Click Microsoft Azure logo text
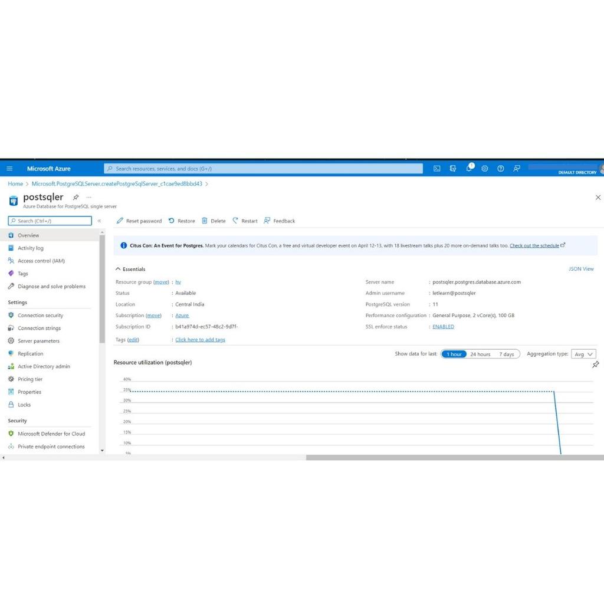604x604 pixels. [x=48, y=168]
